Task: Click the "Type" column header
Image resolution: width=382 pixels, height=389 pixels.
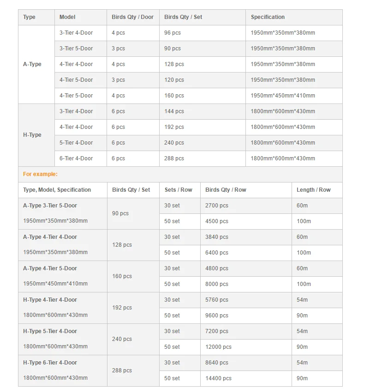Action: coord(29,17)
